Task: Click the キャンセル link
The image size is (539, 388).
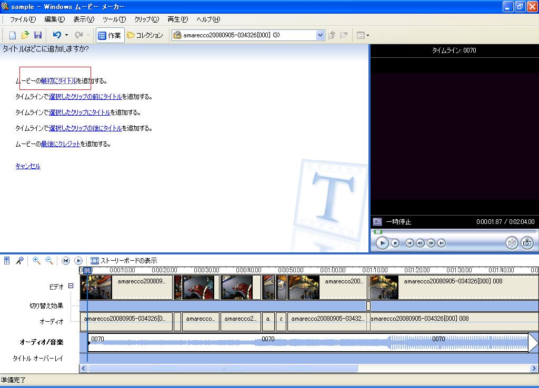Action: (x=28, y=166)
